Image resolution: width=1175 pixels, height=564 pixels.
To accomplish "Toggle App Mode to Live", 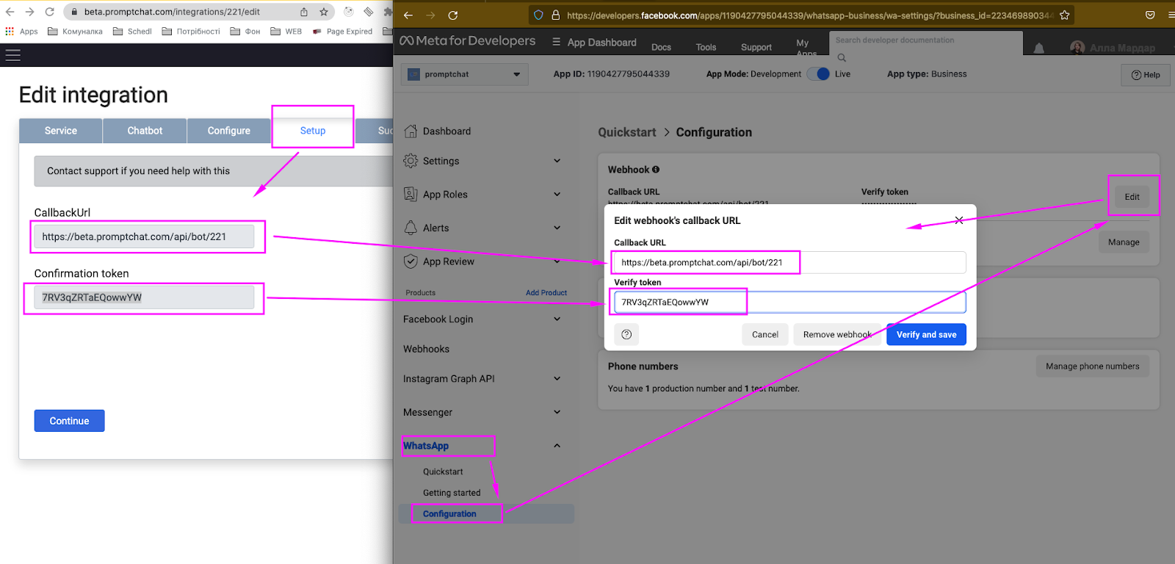I will pos(818,74).
